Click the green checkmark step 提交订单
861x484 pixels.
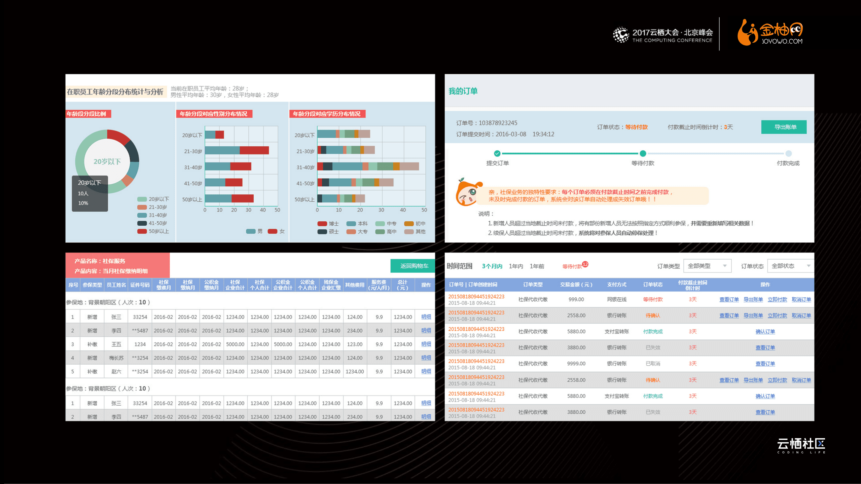coord(497,154)
